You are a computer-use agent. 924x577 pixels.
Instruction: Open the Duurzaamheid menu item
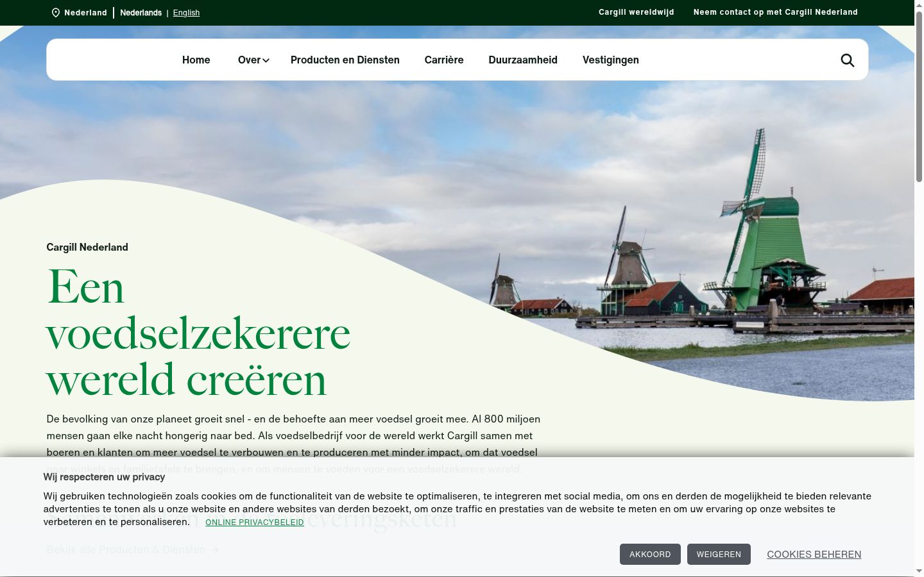(x=523, y=60)
